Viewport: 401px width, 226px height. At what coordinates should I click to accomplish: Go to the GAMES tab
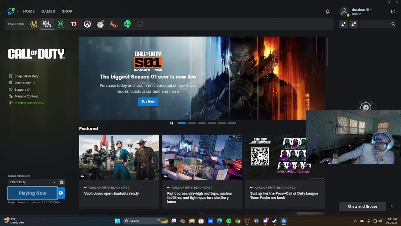48,11
